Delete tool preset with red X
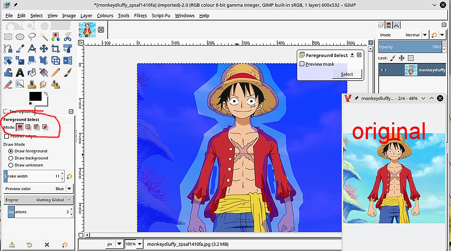The width and height of the screenshot is (451, 251). [x=47, y=245]
